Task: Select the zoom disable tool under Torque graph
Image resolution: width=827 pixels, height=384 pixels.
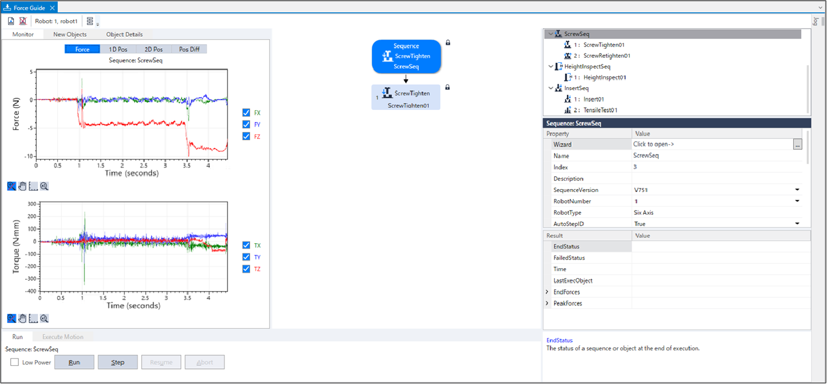Action: pyautogui.click(x=12, y=318)
